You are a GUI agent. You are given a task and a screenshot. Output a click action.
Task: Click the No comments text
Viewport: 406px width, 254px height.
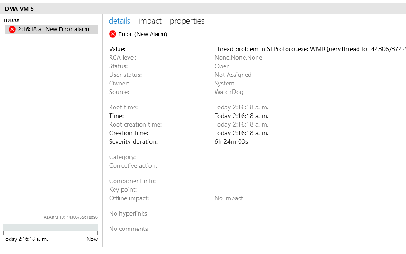coord(129,229)
